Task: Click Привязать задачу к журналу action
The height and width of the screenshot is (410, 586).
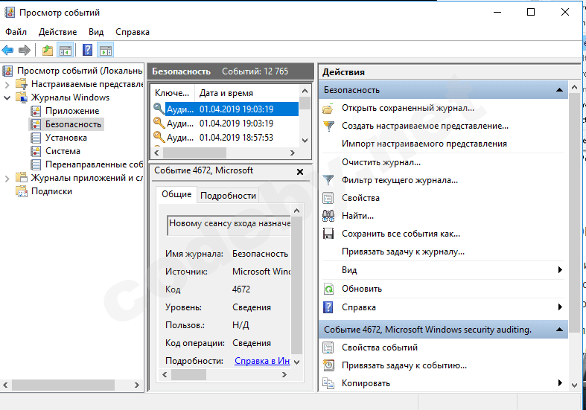Action: [x=403, y=252]
